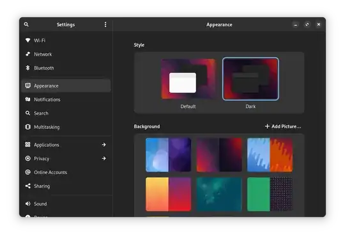Screen dimensions: 345x238
Task: Choose the yellow and red gradient wallpaper
Action: click(168, 194)
